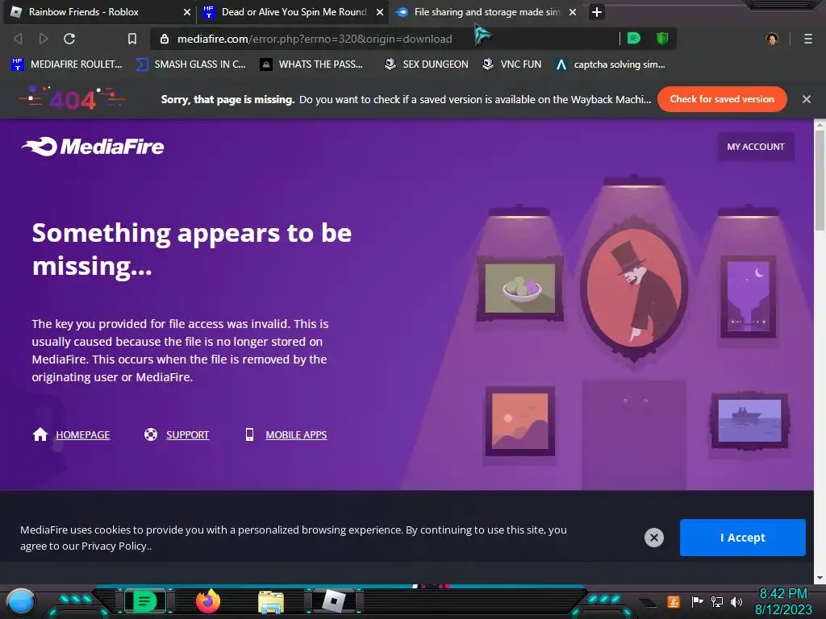Open the network tray icon

[717, 601]
